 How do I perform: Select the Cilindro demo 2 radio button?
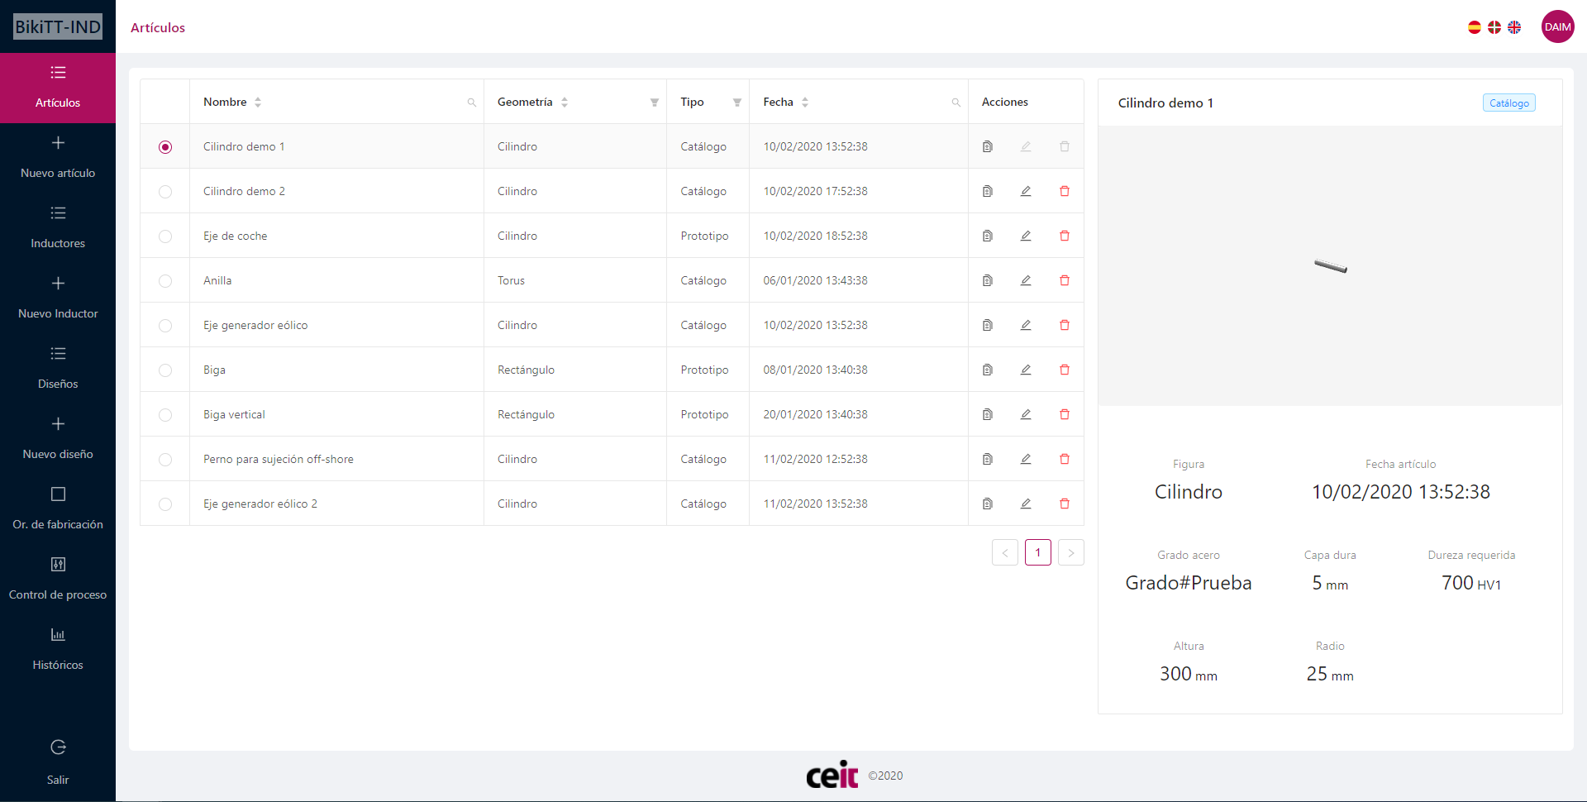(x=165, y=191)
